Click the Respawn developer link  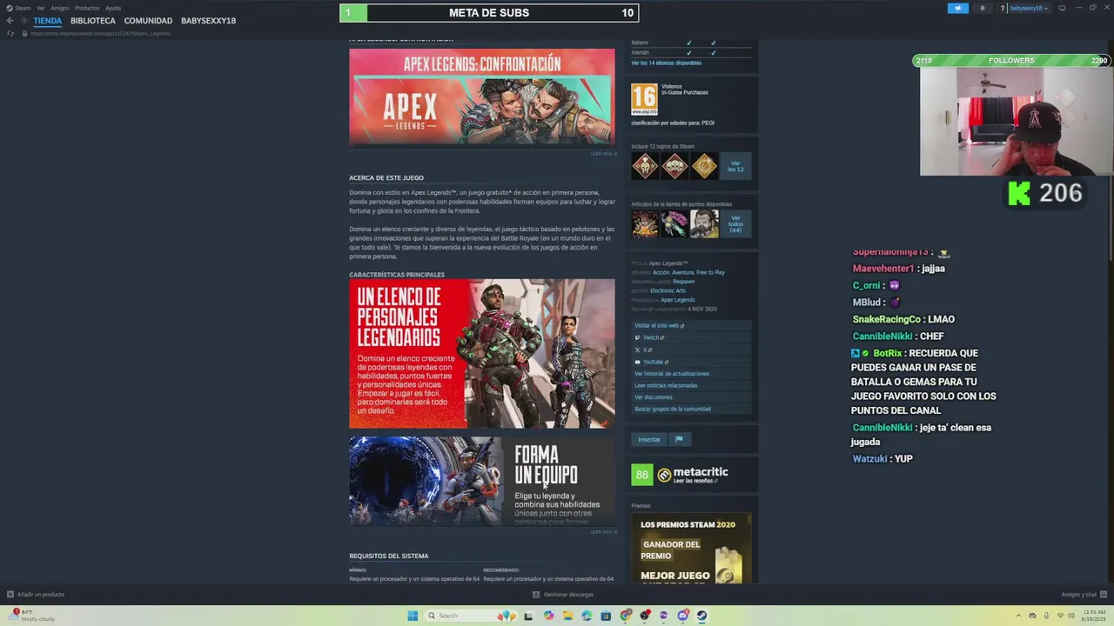pyautogui.click(x=684, y=282)
